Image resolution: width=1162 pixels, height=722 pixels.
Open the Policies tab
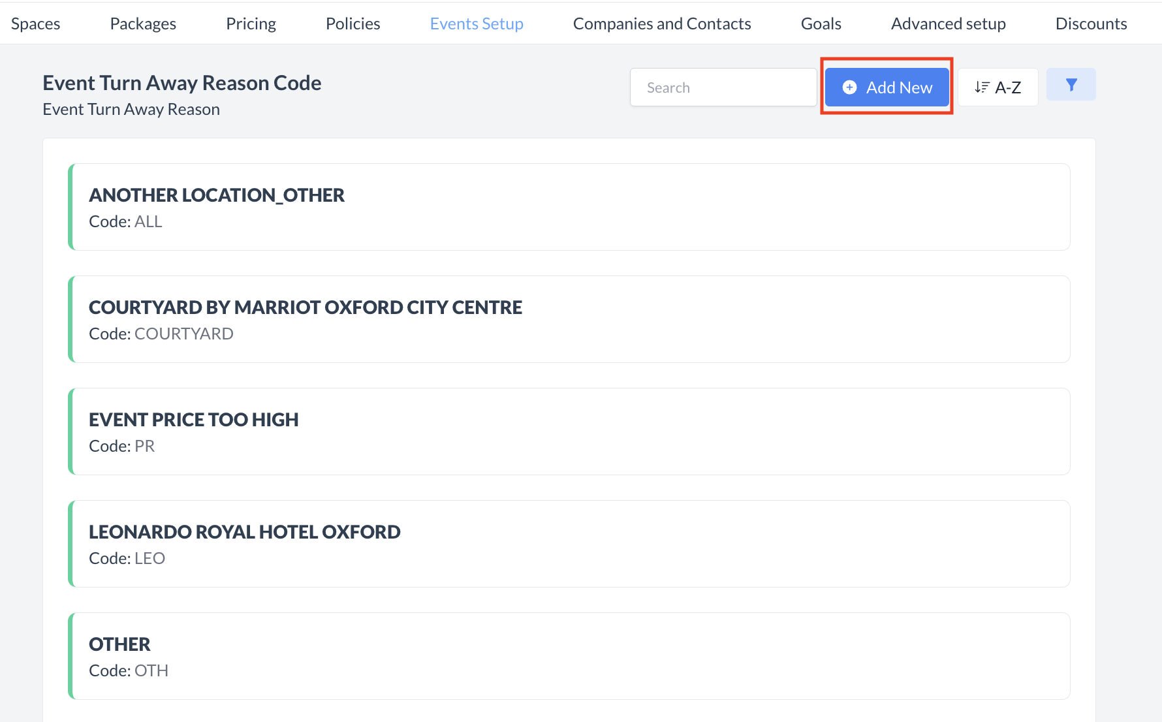pyautogui.click(x=353, y=24)
